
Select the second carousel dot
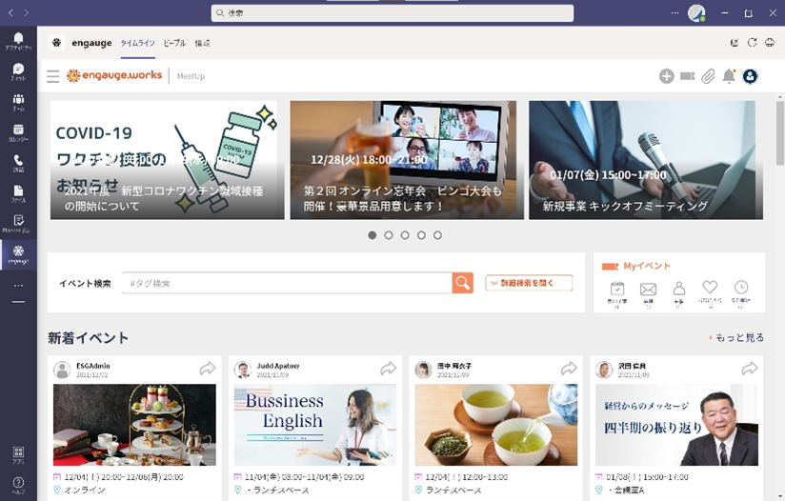pos(389,235)
